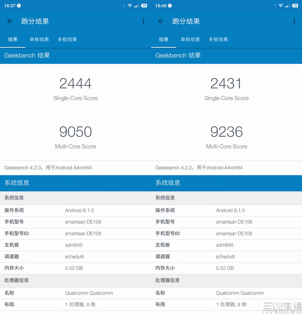Tap the battery icon showing 79
The width and height of the screenshot is (302, 314).
pyautogui.click(x=144, y=6)
